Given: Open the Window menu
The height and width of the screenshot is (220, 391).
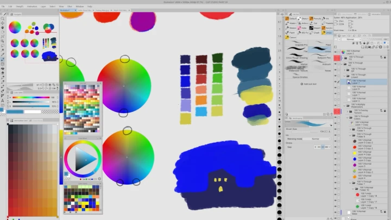Looking at the screenshot, I should (79, 6).
